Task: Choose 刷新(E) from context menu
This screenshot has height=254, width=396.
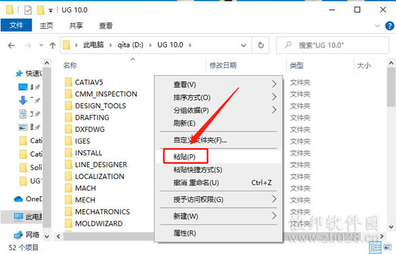Action: pyautogui.click(x=218, y=123)
